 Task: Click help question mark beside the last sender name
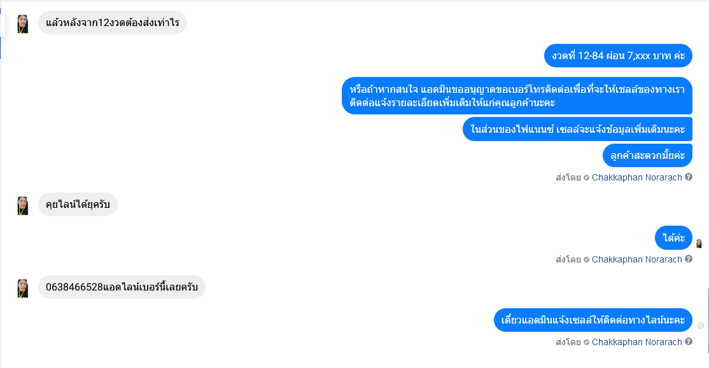[689, 342]
